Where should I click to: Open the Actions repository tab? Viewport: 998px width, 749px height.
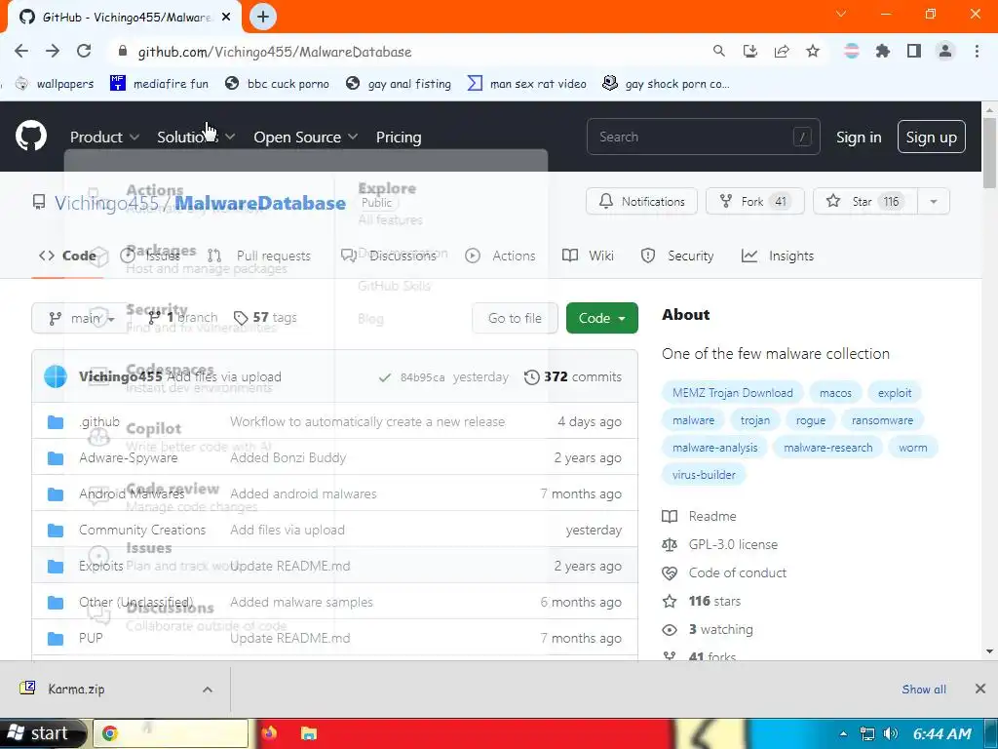(x=500, y=256)
